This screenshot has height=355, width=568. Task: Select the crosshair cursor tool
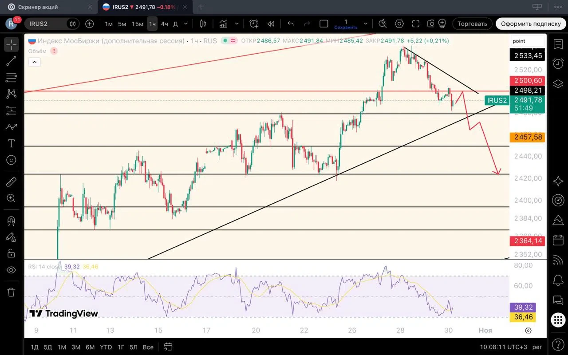tap(11, 44)
